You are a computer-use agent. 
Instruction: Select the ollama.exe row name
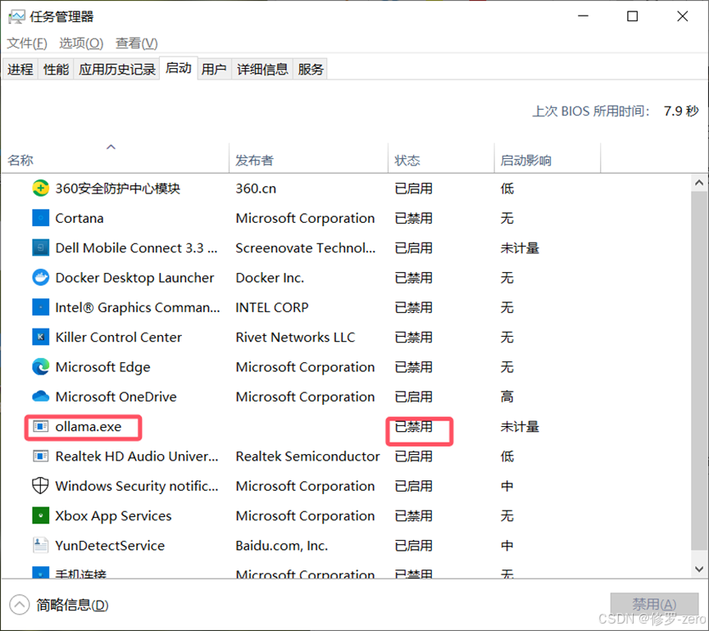(x=89, y=427)
